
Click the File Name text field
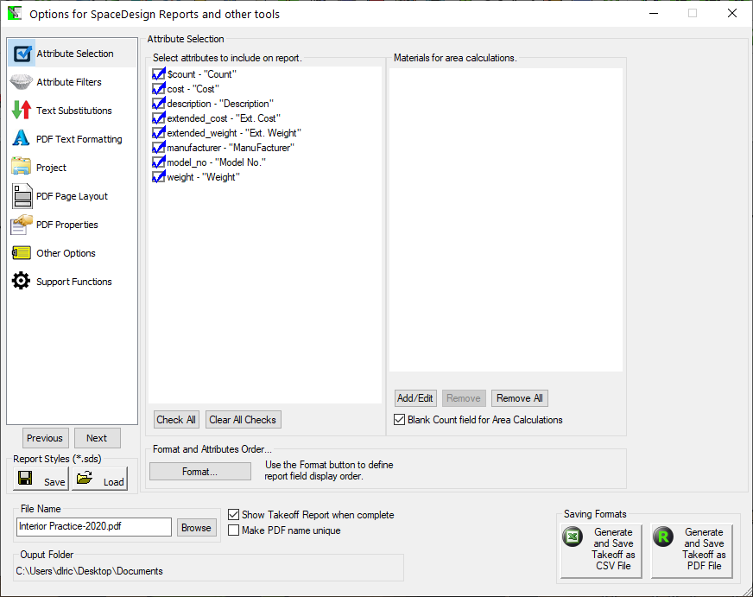point(94,528)
